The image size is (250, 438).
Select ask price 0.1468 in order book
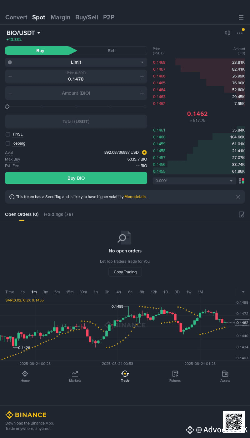pyautogui.click(x=159, y=62)
